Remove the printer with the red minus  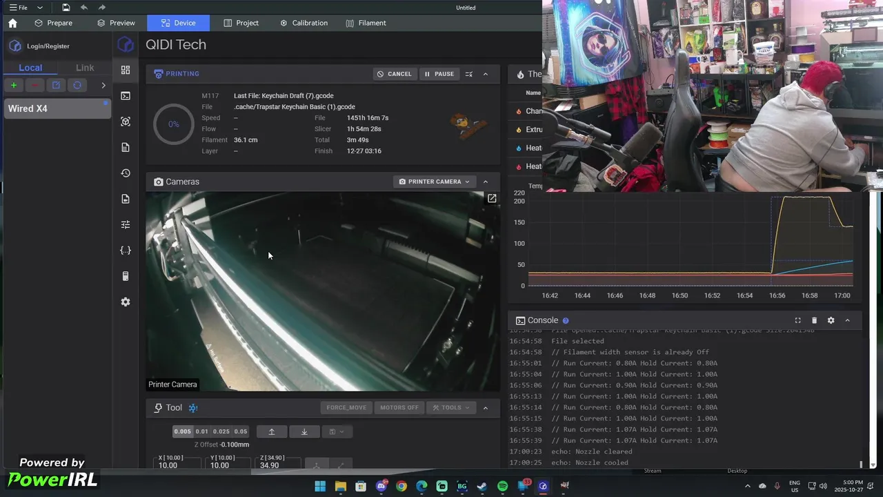(34, 86)
